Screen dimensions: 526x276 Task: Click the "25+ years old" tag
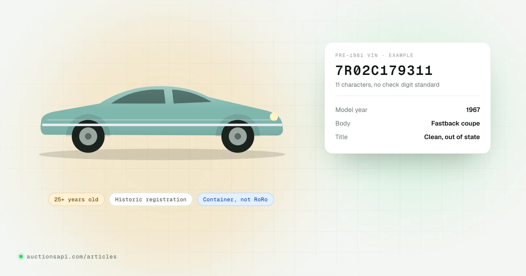tap(76, 199)
